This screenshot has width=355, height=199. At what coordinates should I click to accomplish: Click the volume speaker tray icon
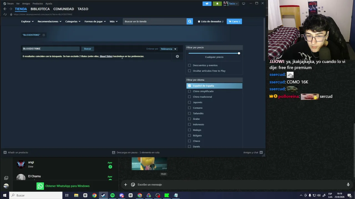tap(319, 195)
